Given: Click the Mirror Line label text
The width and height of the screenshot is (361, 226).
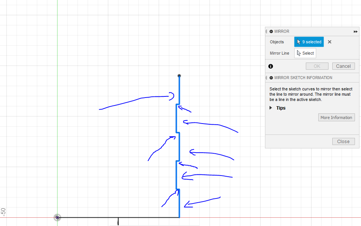Looking at the screenshot, I should click(x=279, y=53).
